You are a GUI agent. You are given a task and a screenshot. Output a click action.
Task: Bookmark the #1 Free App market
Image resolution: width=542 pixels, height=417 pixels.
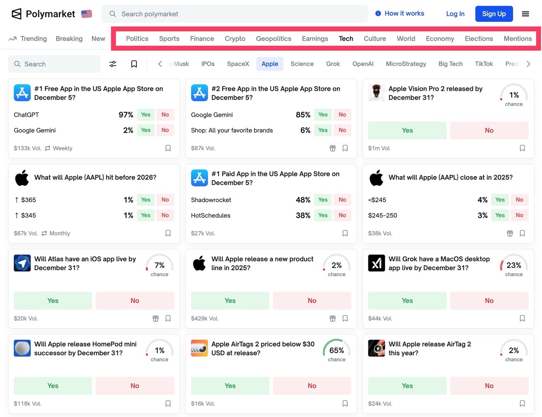[168, 148]
